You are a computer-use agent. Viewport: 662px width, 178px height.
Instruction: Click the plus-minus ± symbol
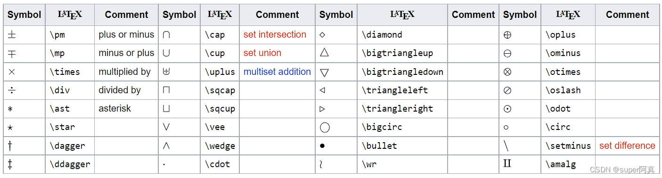(x=12, y=35)
